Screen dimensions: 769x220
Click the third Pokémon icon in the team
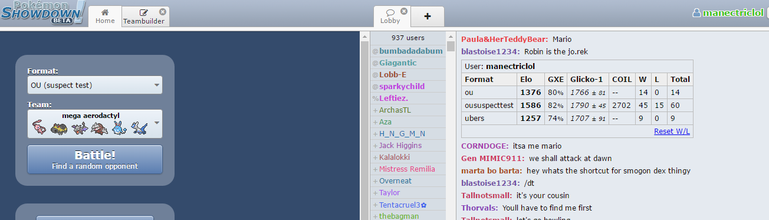pos(79,127)
